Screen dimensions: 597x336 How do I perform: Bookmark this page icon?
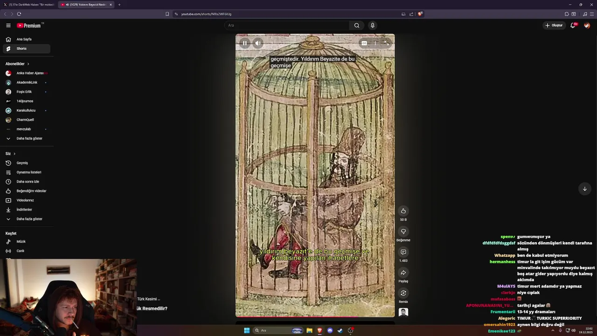coord(167,14)
